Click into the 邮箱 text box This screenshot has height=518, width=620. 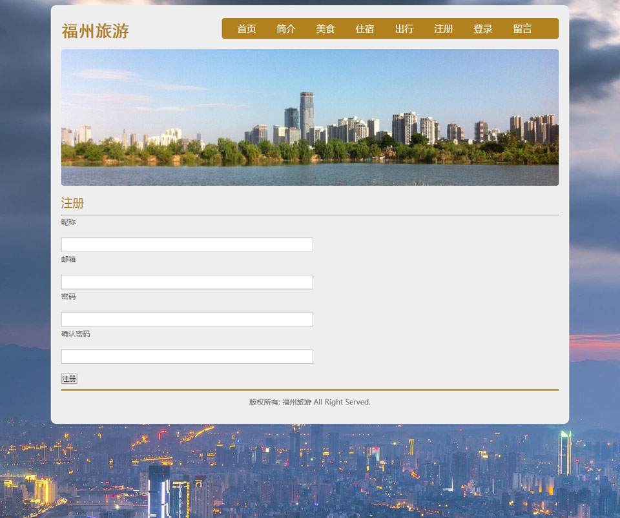click(x=187, y=282)
